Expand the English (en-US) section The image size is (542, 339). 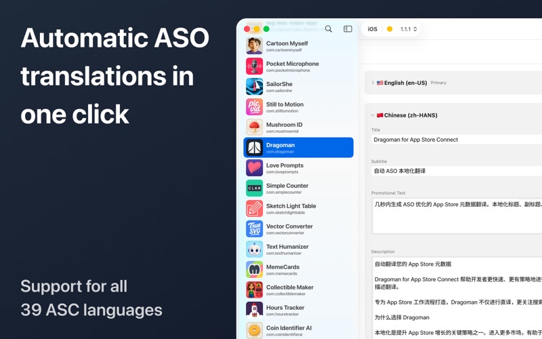373,83
